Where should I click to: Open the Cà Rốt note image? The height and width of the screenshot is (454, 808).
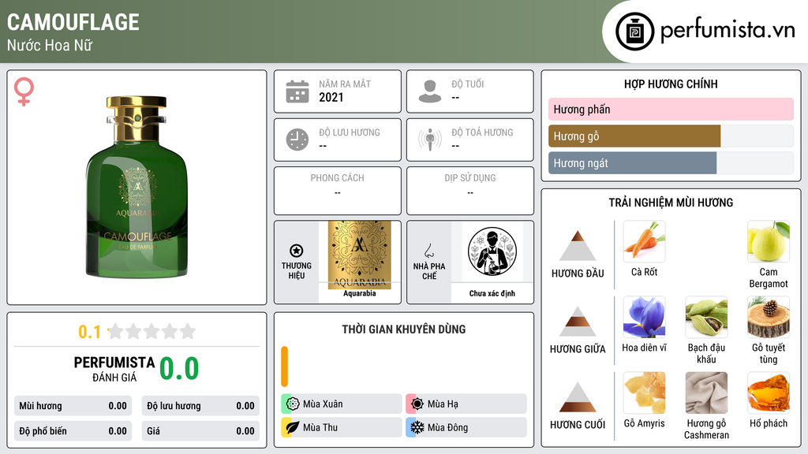point(644,241)
